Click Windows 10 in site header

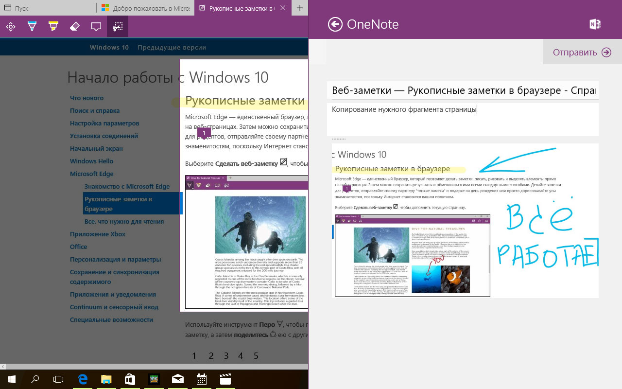pyautogui.click(x=109, y=47)
